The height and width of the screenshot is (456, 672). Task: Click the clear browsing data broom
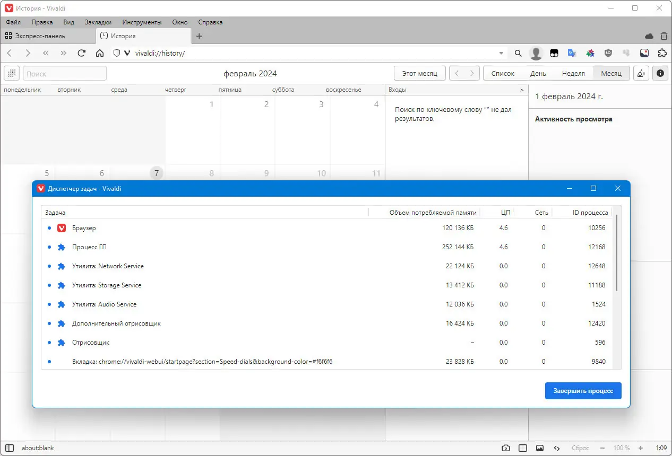641,73
